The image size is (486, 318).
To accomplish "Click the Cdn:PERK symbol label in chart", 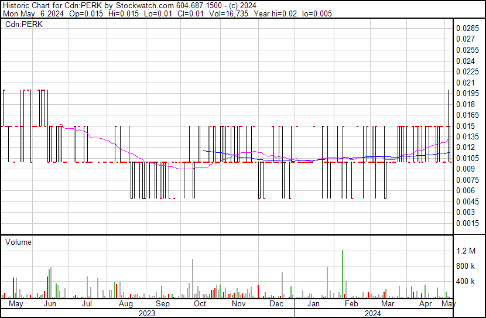I will point(23,25).
